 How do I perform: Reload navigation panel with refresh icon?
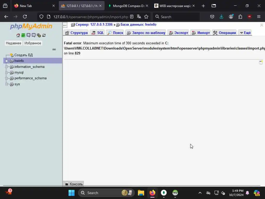(44, 35)
